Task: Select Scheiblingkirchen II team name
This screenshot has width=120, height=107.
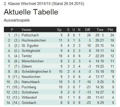Action: point(36,71)
